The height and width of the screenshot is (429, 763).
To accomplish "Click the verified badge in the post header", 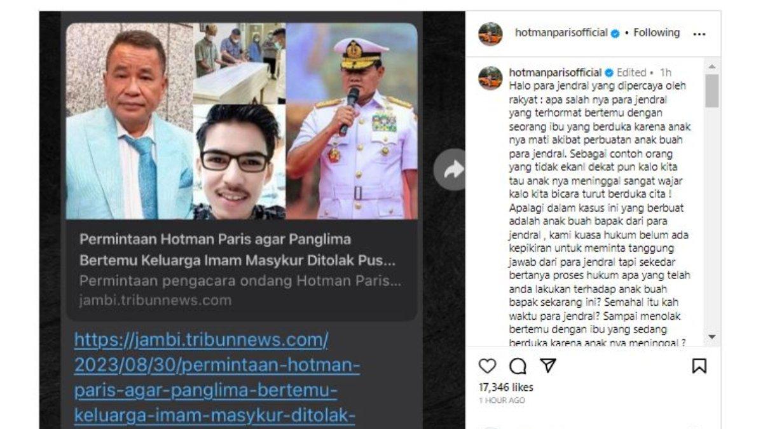I will 615,34.
